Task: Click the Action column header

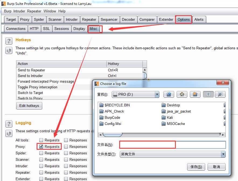Action: 61,64
